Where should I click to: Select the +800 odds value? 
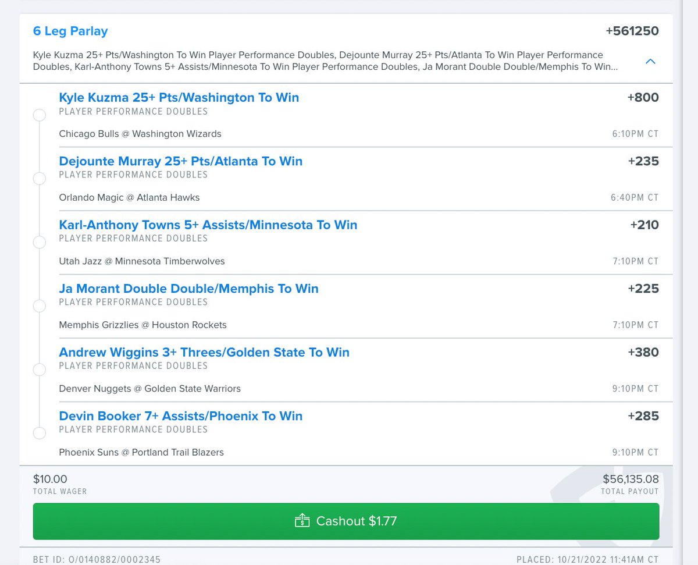coord(644,97)
